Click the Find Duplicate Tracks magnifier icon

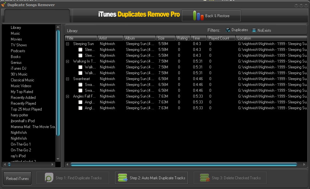(49, 178)
